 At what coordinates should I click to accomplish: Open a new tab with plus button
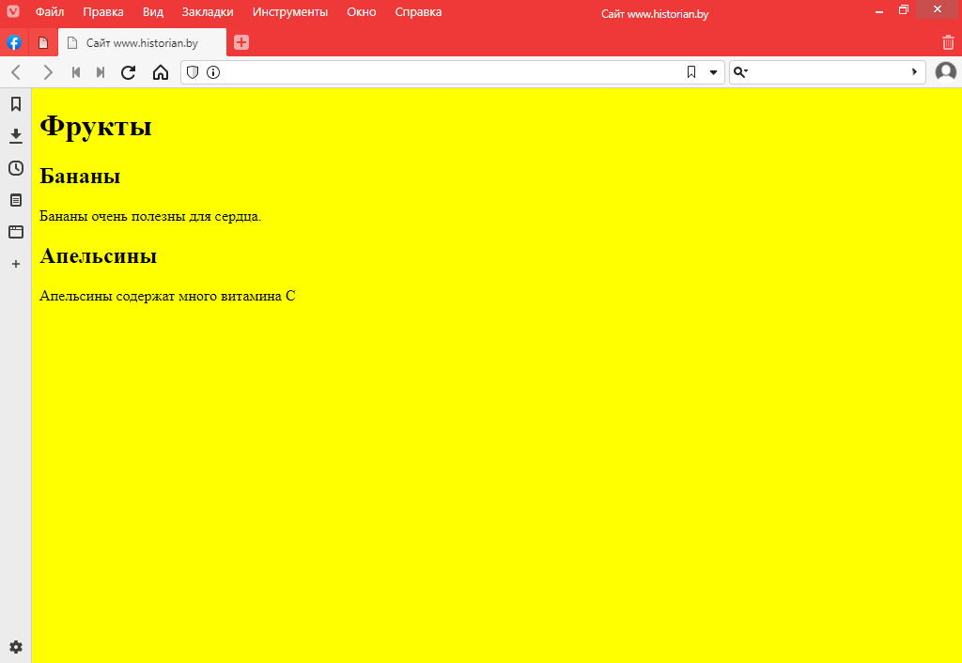click(x=241, y=42)
